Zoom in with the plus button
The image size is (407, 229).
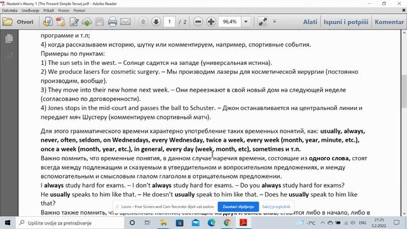pyautogui.click(x=211, y=22)
